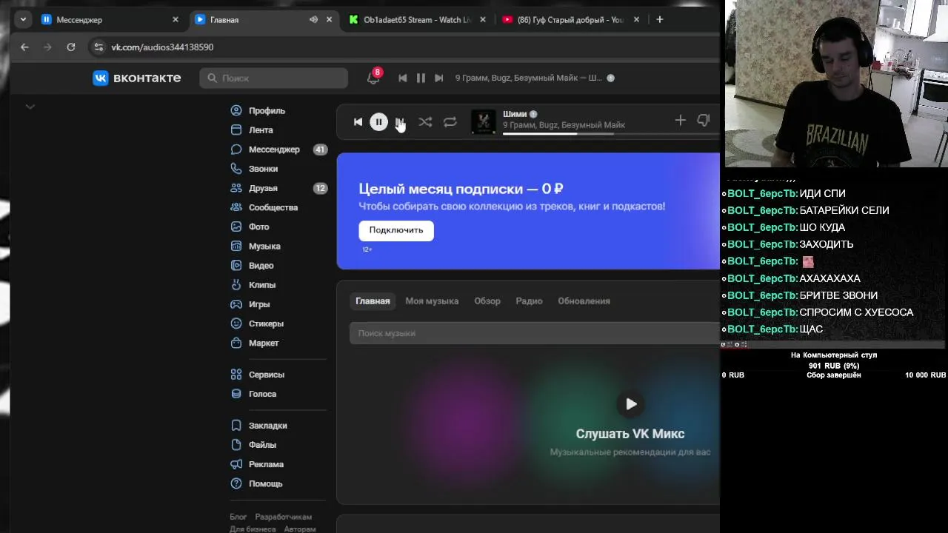Select the Главная music tab
Screen dimensions: 948x533
(x=373, y=301)
